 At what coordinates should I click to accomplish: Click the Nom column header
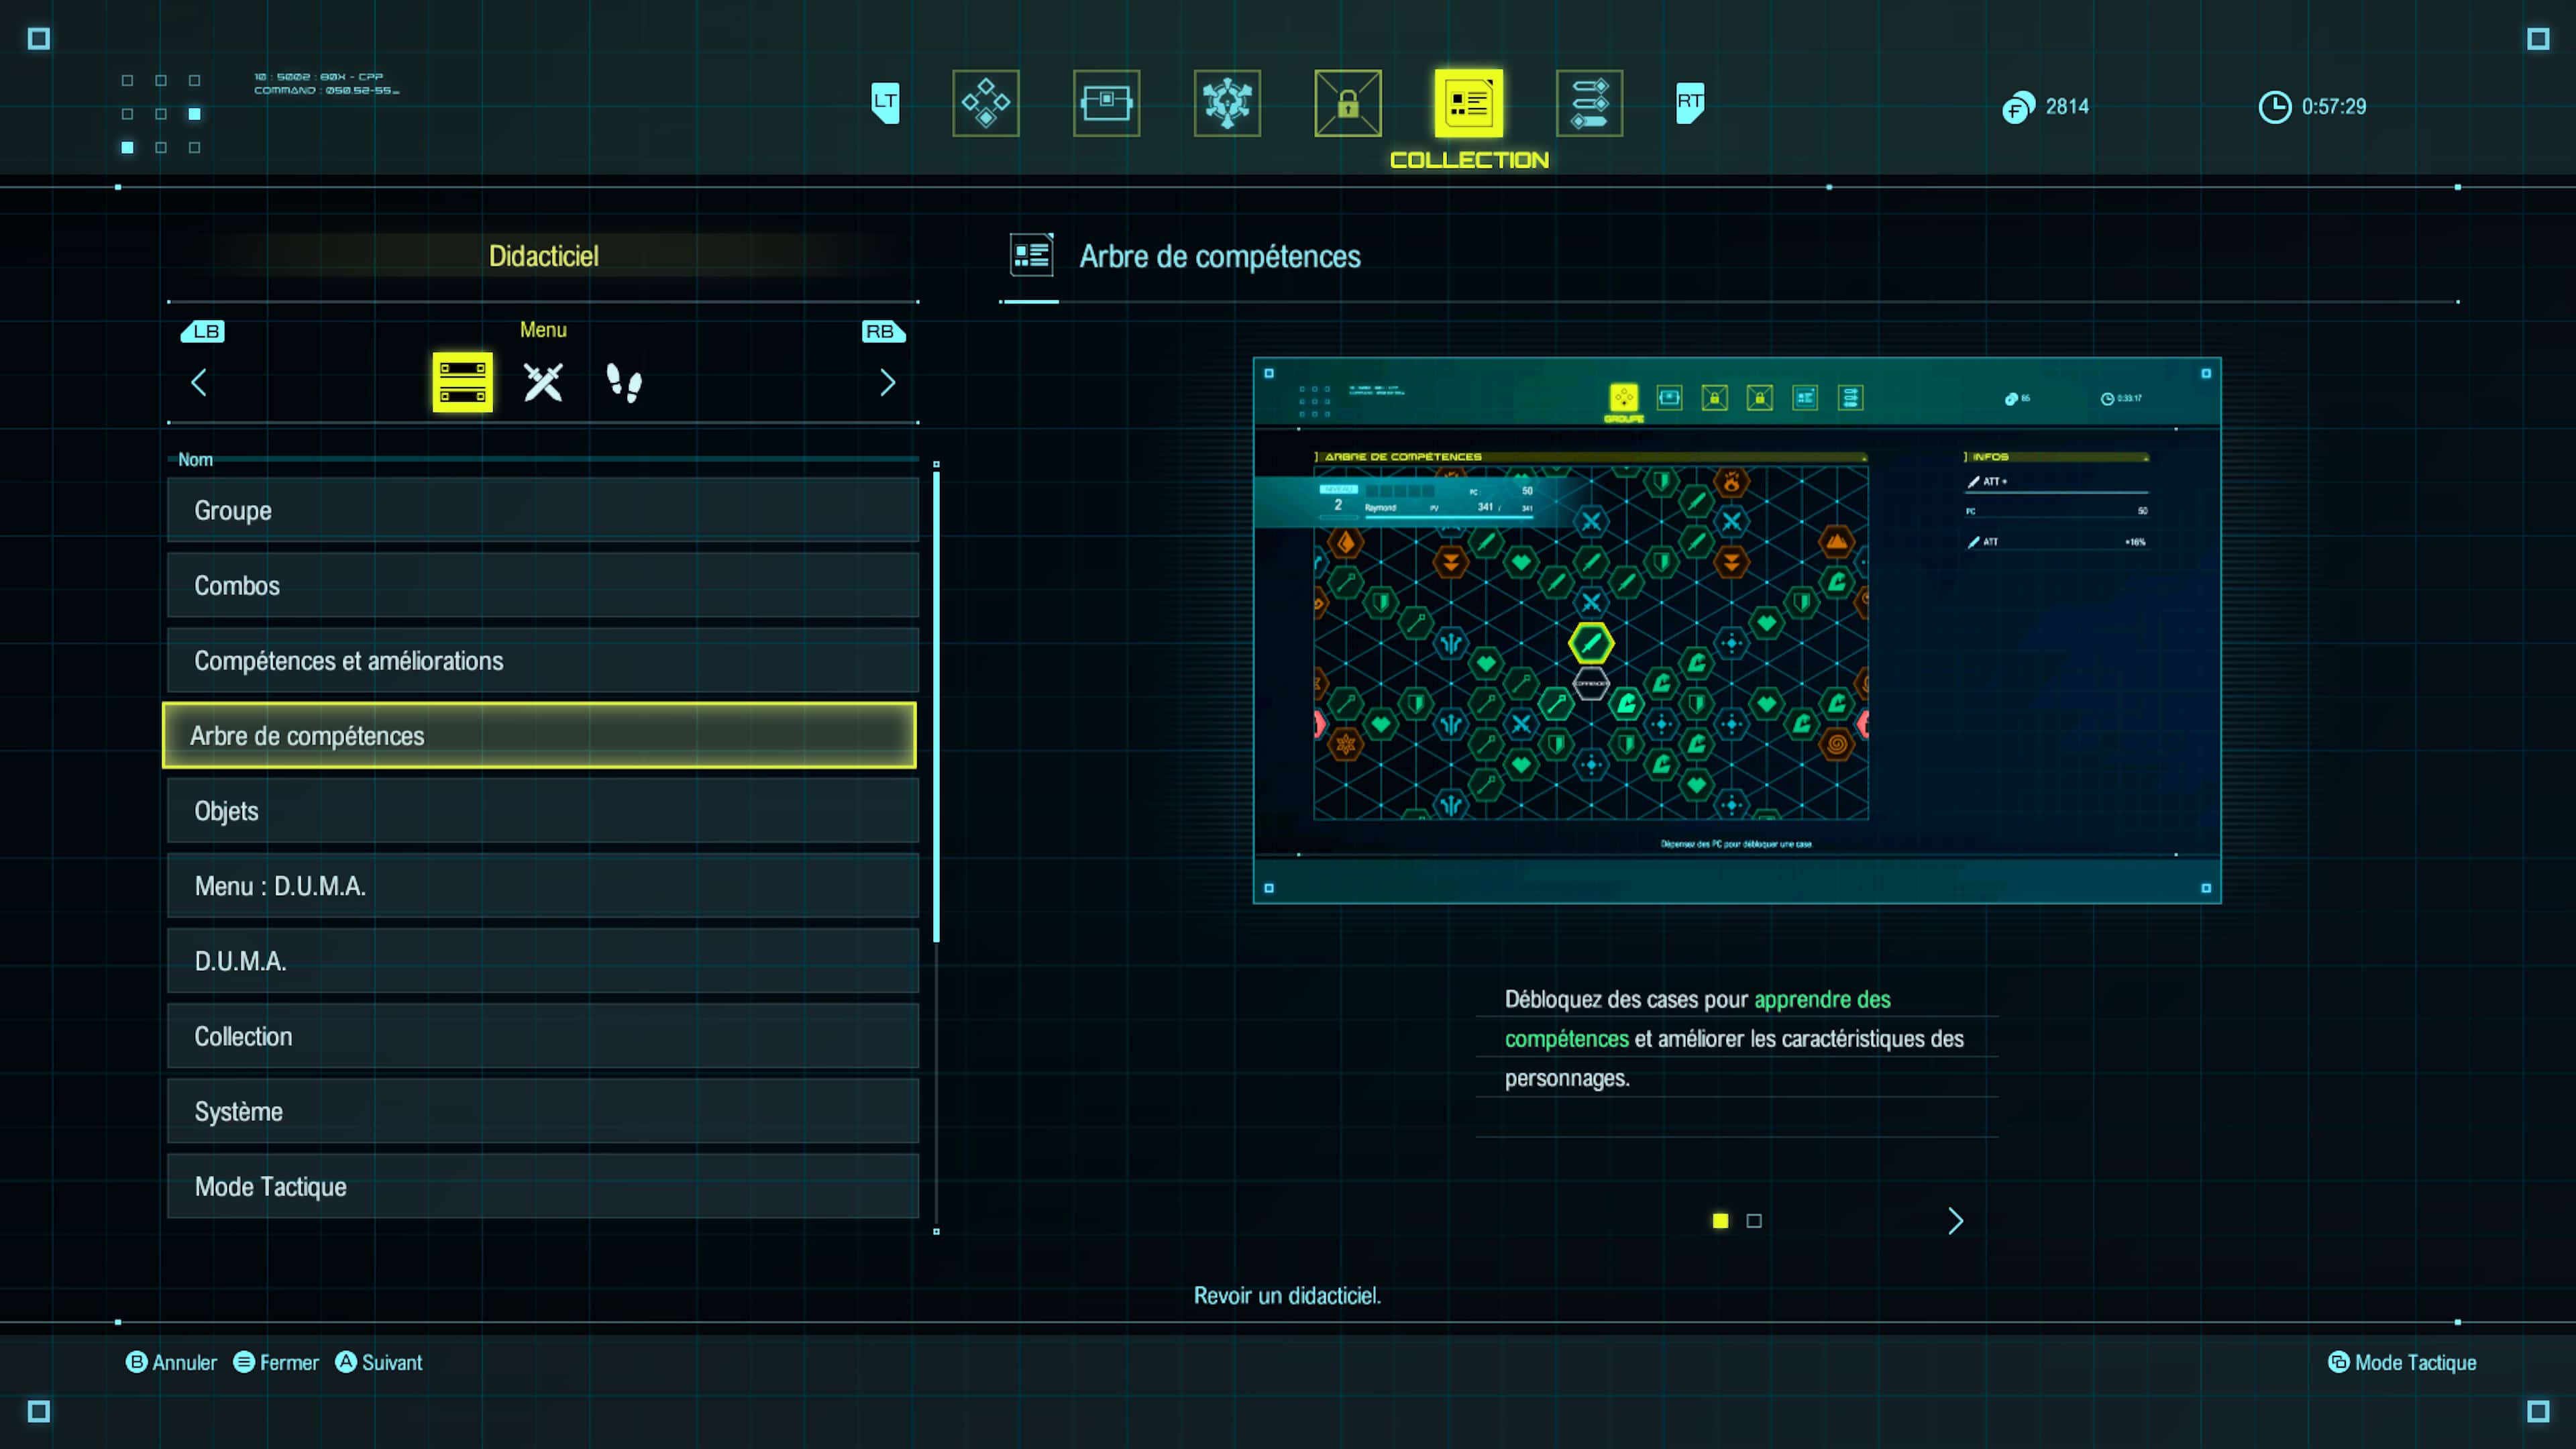(195, 459)
